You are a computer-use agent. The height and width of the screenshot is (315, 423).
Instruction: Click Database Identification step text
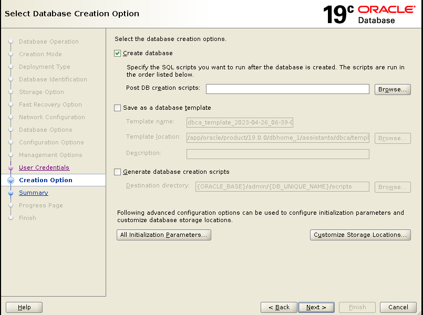tap(53, 79)
